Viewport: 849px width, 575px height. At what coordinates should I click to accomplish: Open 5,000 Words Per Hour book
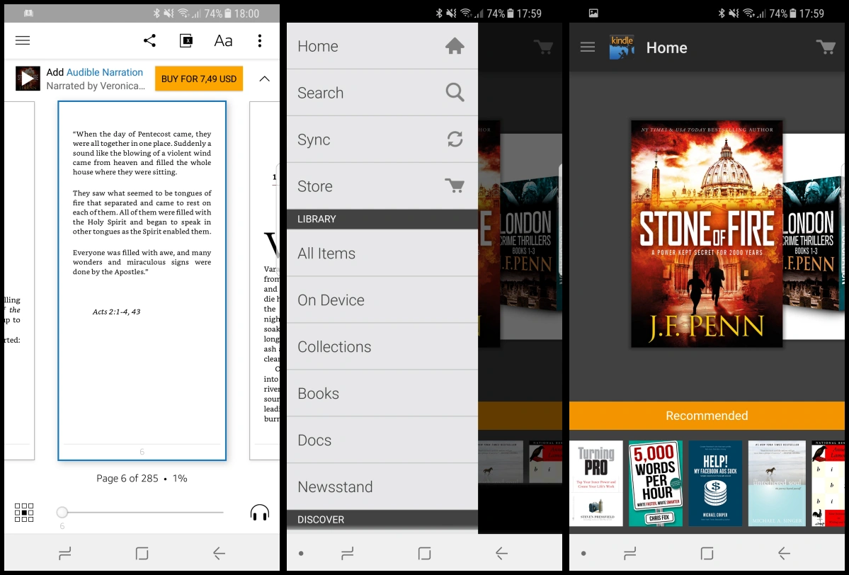click(656, 484)
